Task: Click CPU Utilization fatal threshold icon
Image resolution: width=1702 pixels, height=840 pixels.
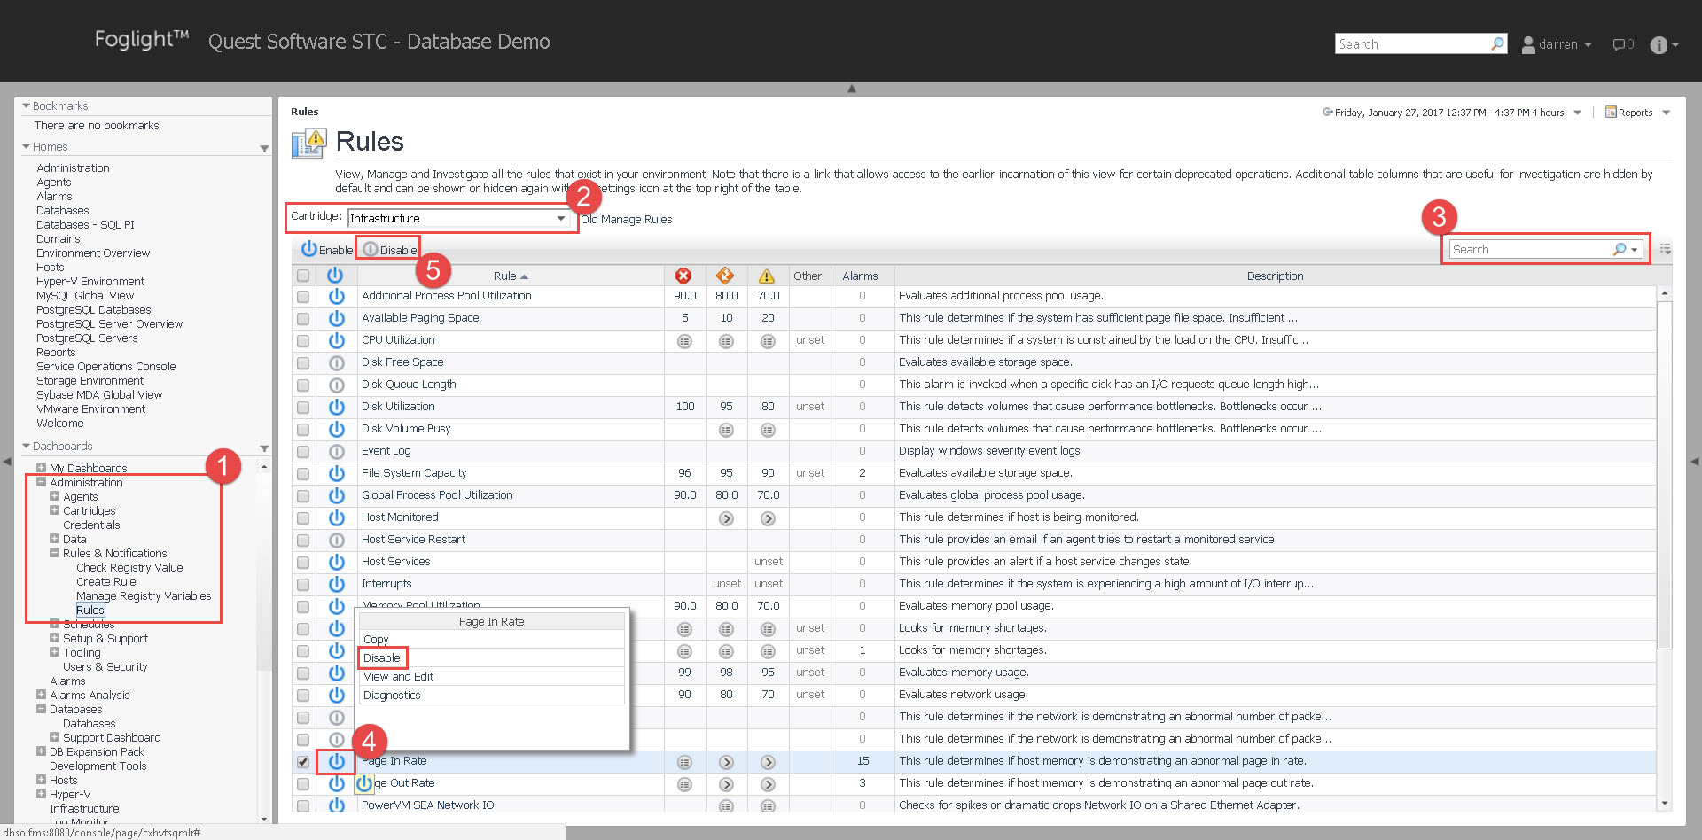Action: (x=683, y=341)
